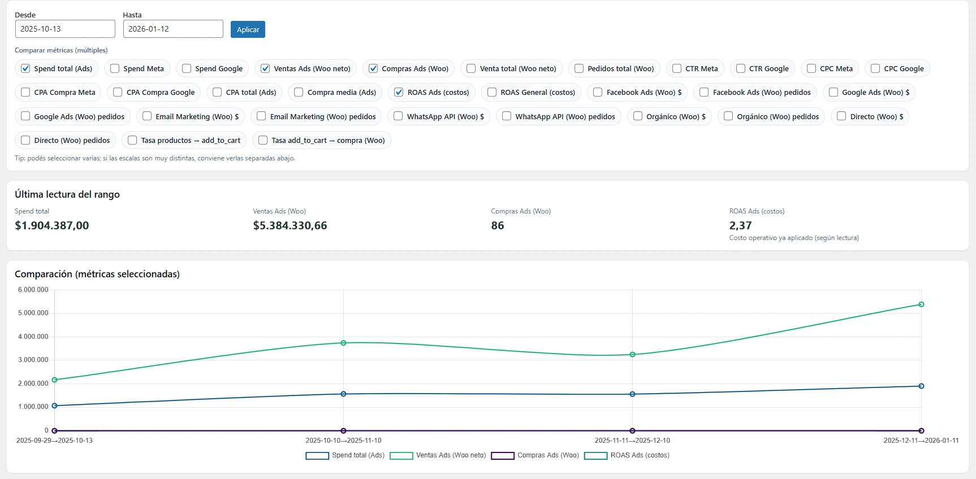Check the CPC Google metric
976x479 pixels.
tap(875, 68)
